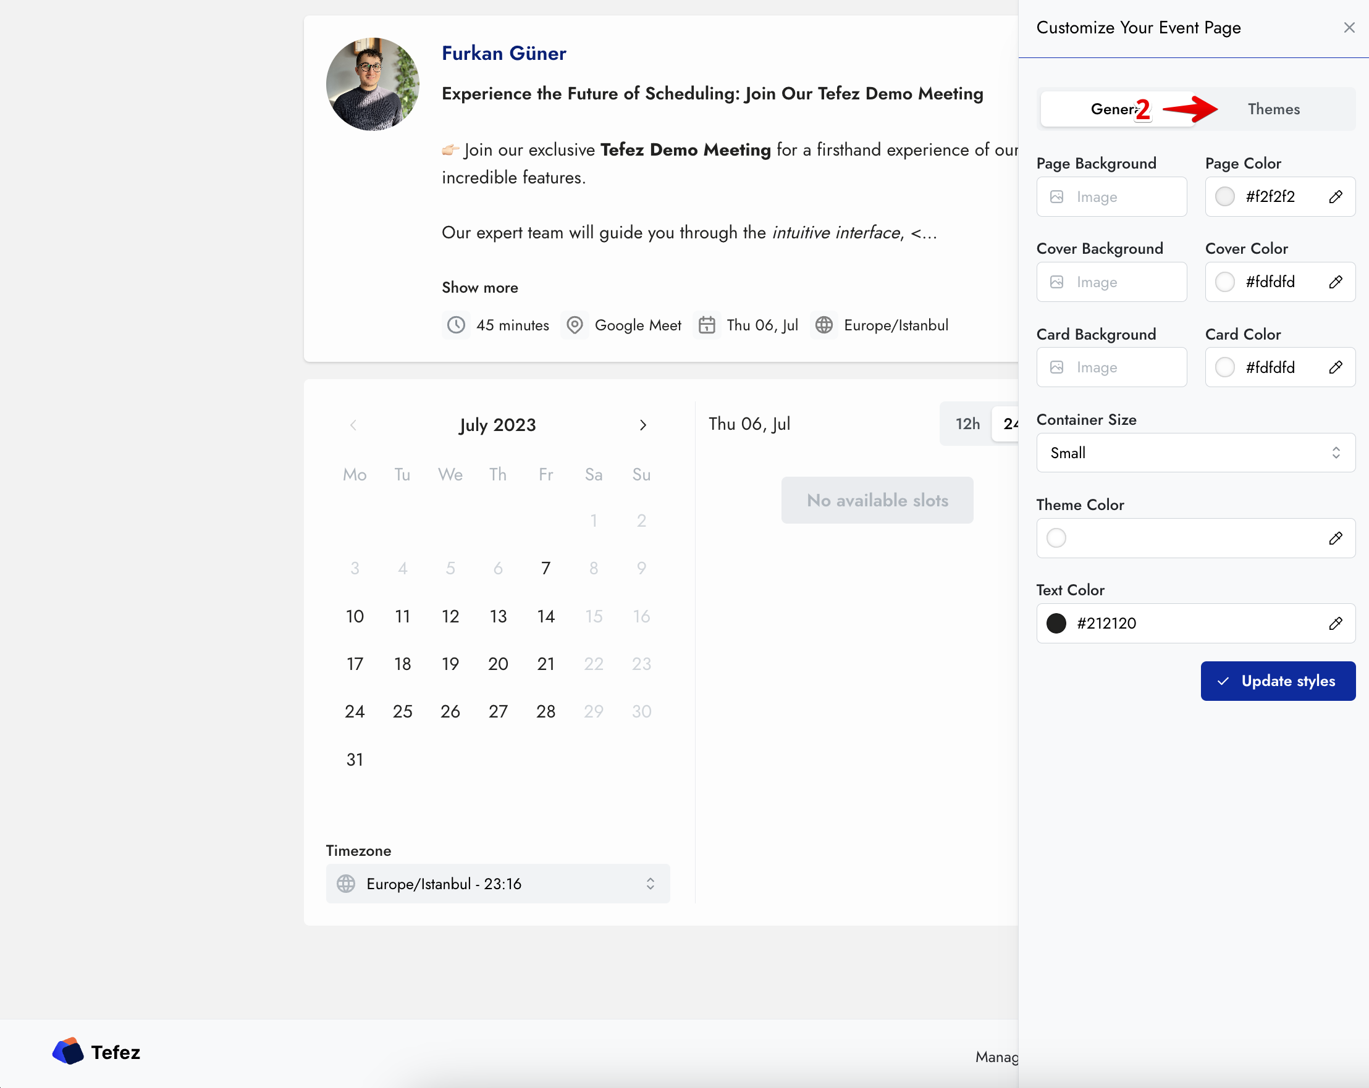Click the Text Color #212120 value field
This screenshot has height=1088, width=1369.
click(x=1195, y=624)
